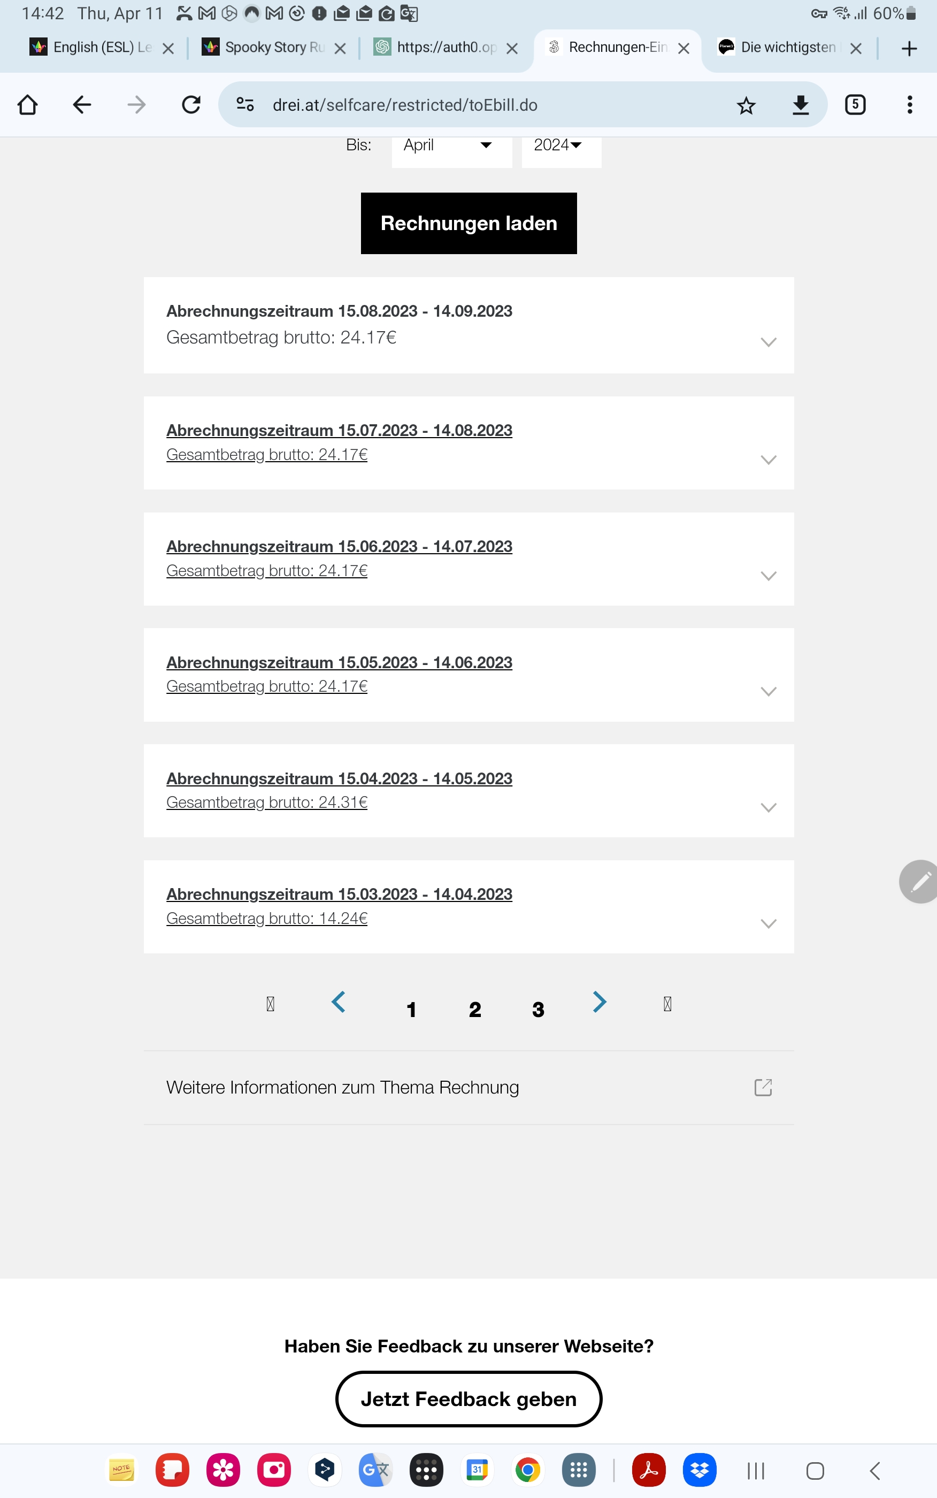Open the 2024 year dropdown

pyautogui.click(x=560, y=146)
